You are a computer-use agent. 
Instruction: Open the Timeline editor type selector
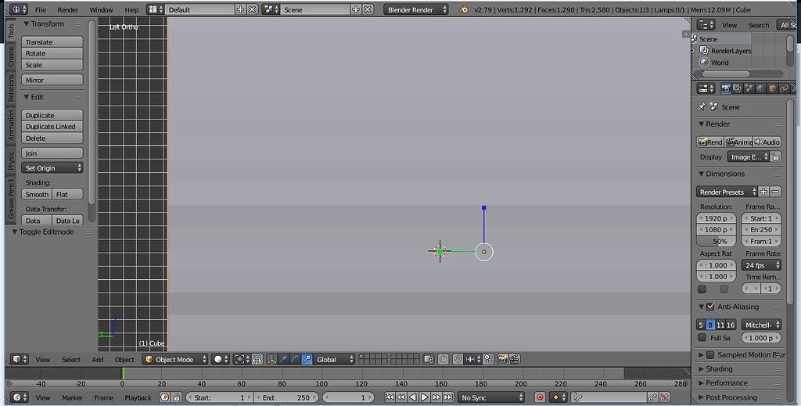click(20, 397)
